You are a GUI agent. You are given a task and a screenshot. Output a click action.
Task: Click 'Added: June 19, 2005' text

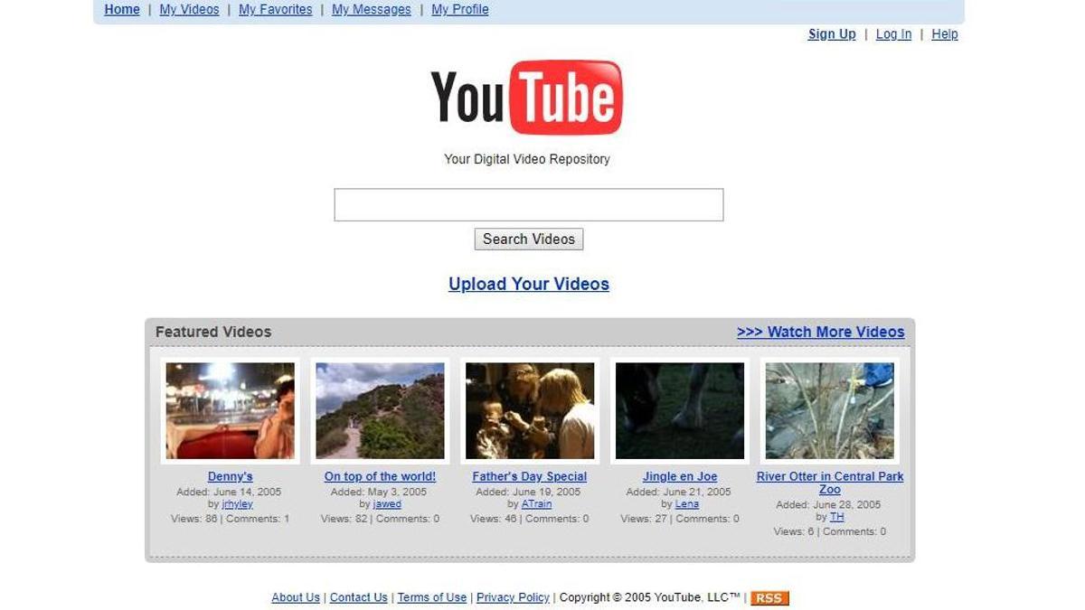point(529,492)
